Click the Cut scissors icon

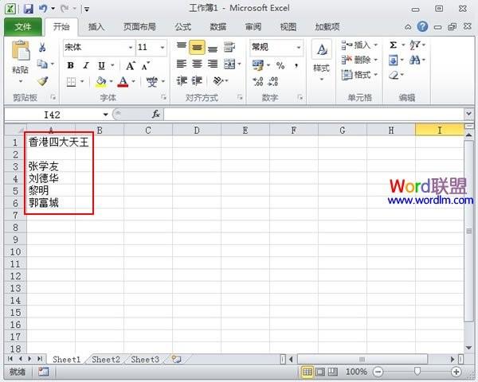pos(42,48)
